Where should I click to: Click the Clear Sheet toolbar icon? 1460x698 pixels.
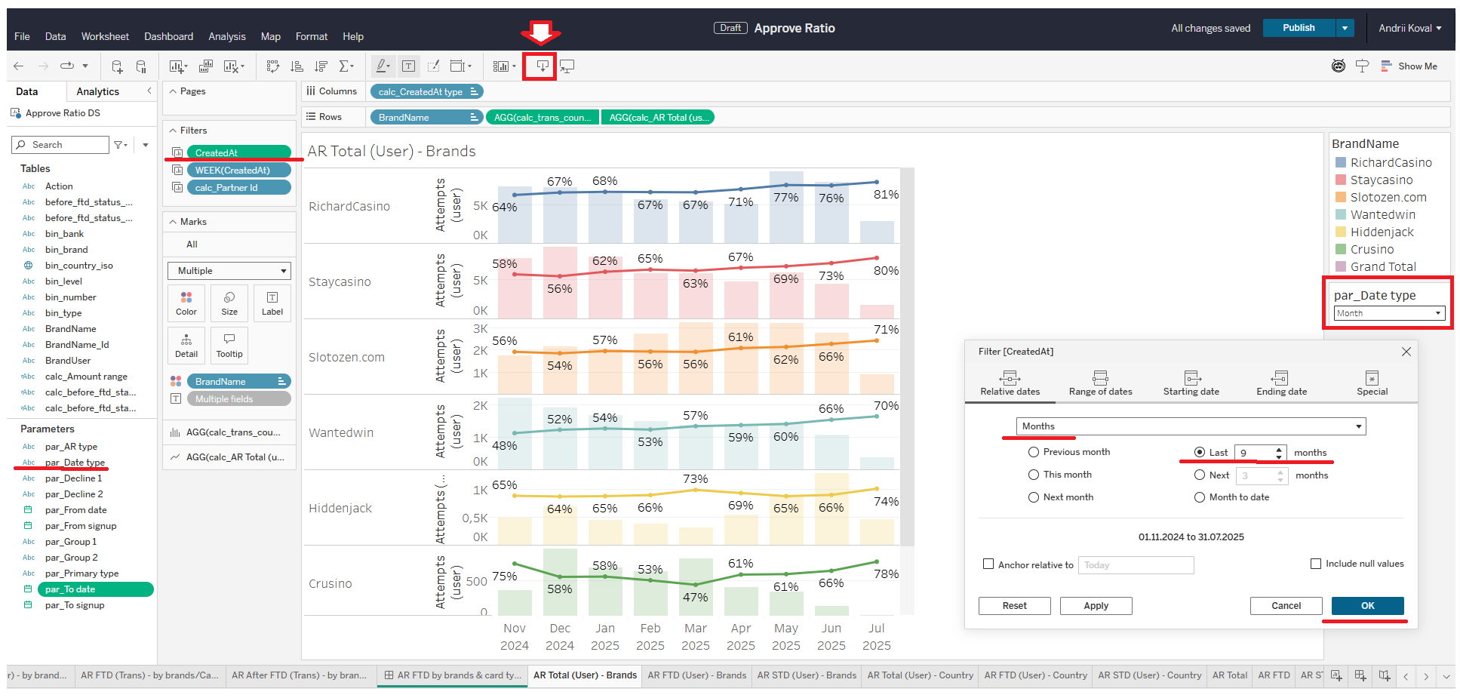coord(233,66)
